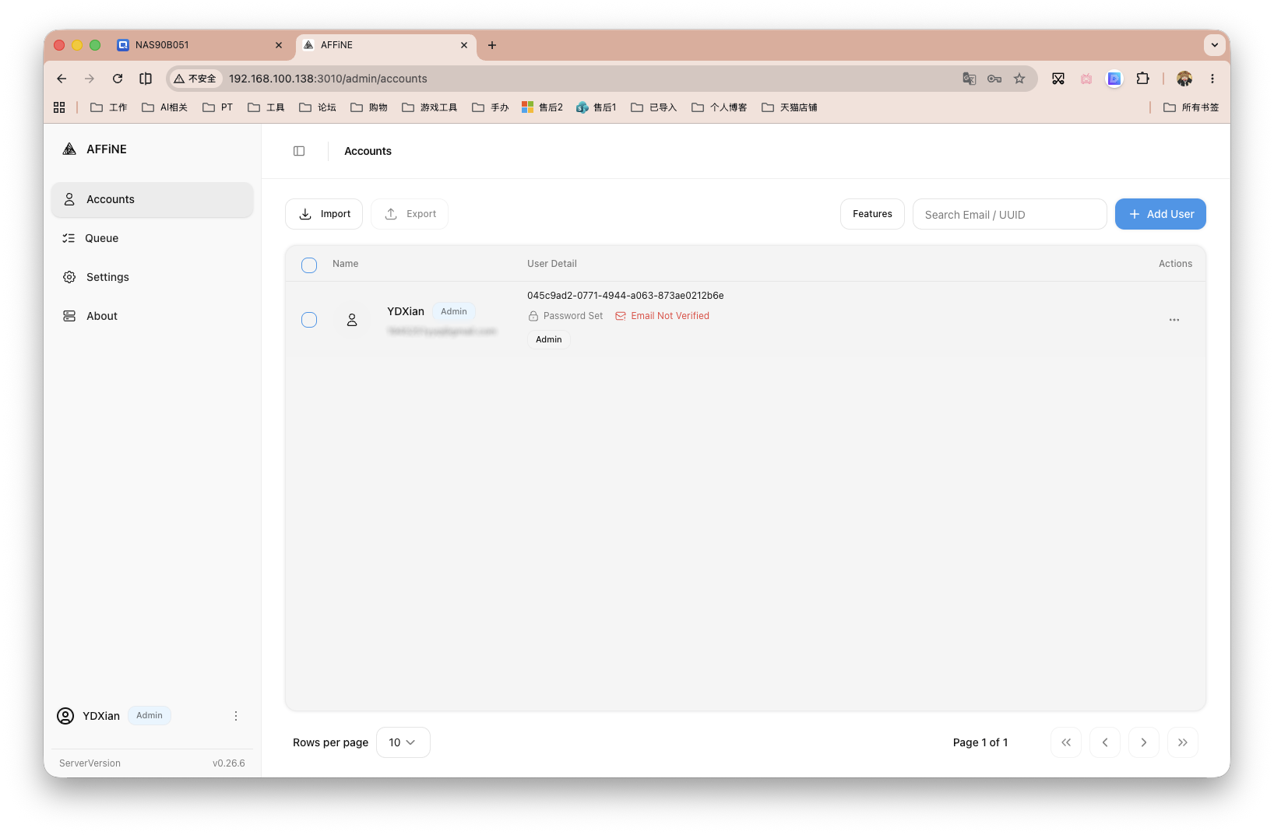Go to the last page

[1183, 742]
